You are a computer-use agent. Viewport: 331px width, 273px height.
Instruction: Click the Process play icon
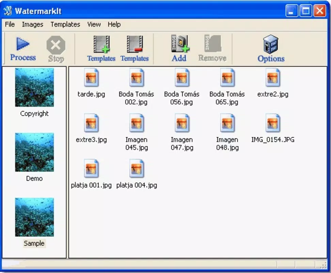(x=23, y=44)
